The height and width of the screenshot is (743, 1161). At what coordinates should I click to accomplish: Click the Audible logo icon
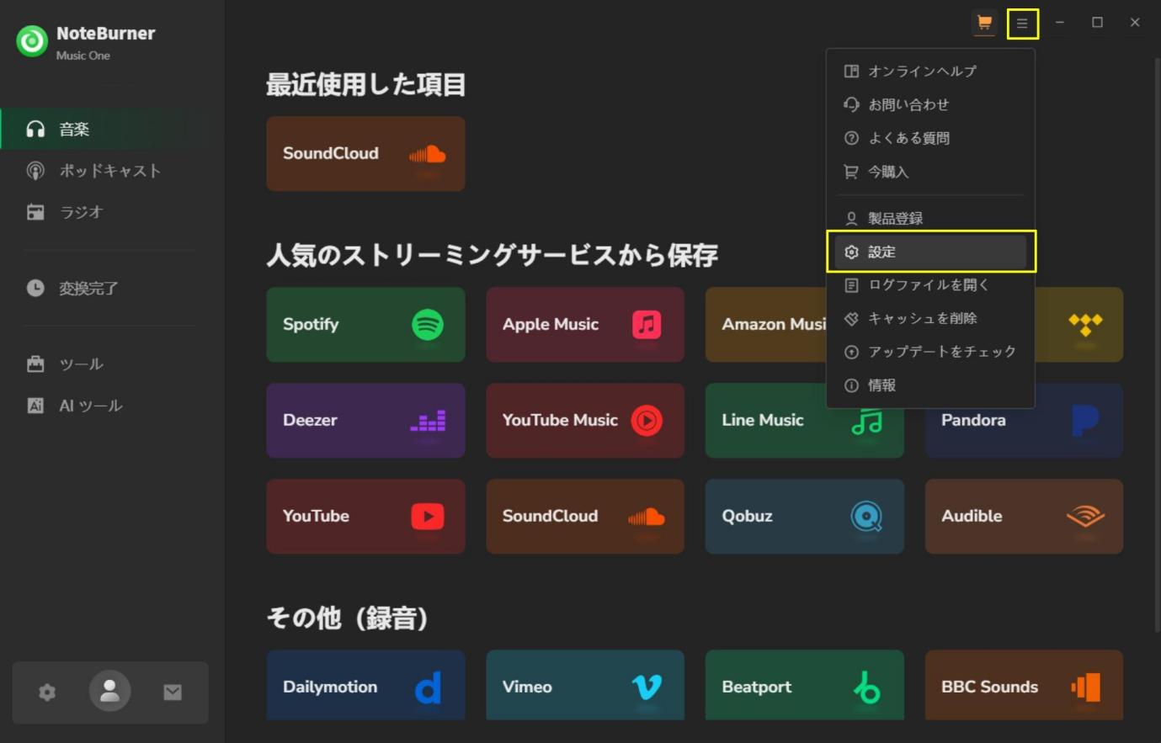(x=1085, y=517)
